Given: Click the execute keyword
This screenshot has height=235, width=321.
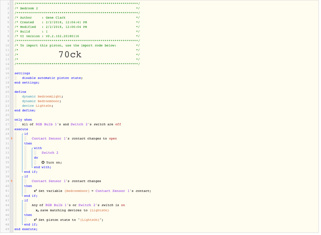Looking at the screenshot, I should coord(21,129).
